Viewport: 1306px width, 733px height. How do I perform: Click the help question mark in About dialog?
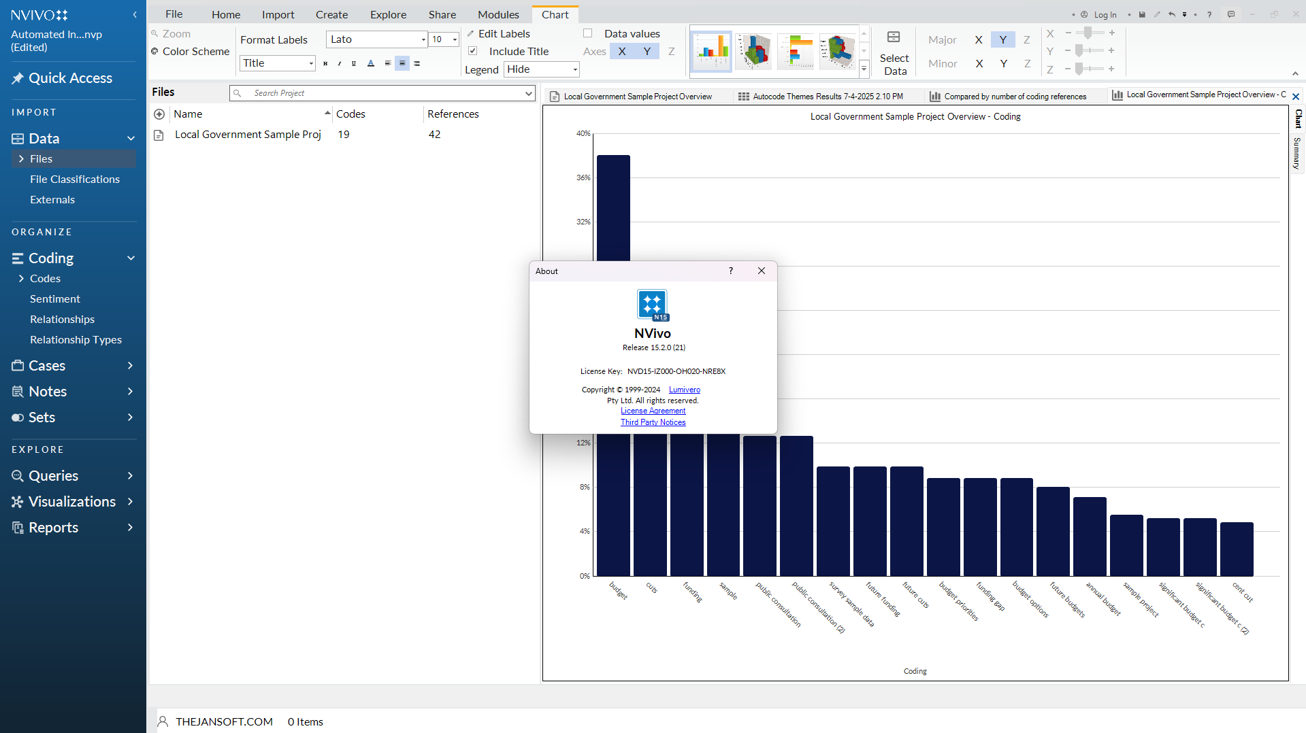click(x=731, y=271)
